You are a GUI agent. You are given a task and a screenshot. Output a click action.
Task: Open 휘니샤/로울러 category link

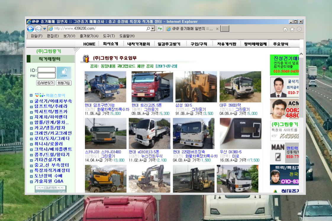49,144
